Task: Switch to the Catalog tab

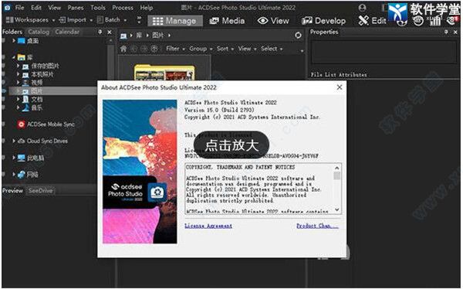Action: pyautogui.click(x=39, y=32)
